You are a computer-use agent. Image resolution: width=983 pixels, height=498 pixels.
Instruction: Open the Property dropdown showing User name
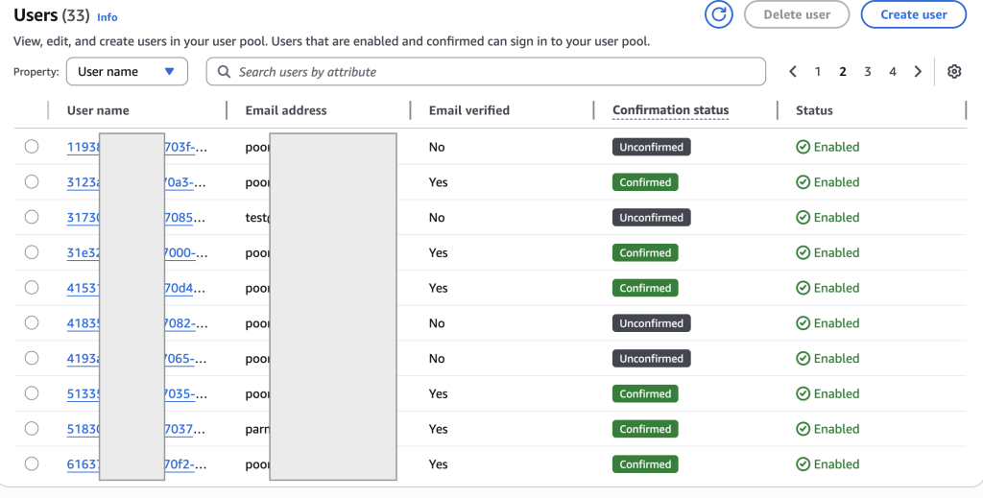tap(127, 72)
